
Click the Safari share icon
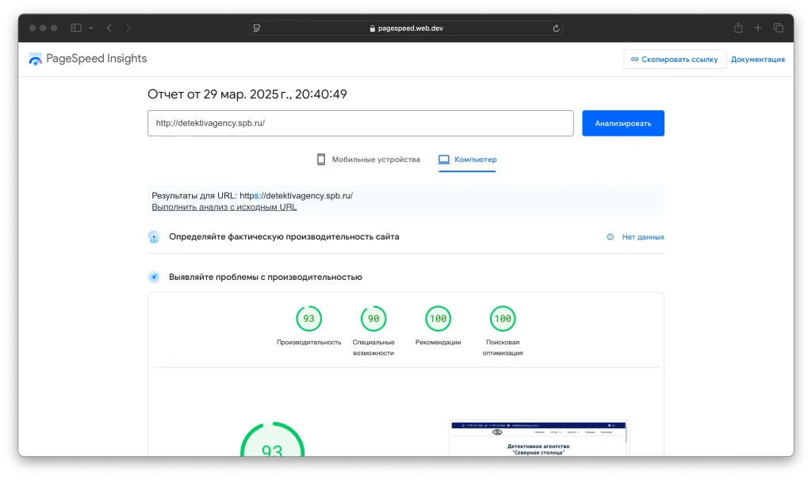tap(738, 28)
